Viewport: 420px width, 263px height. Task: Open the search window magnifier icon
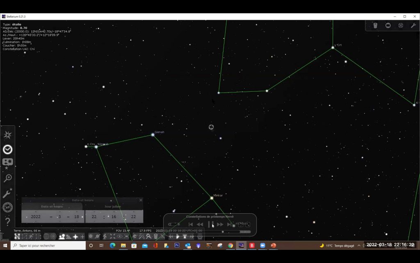pos(7,178)
